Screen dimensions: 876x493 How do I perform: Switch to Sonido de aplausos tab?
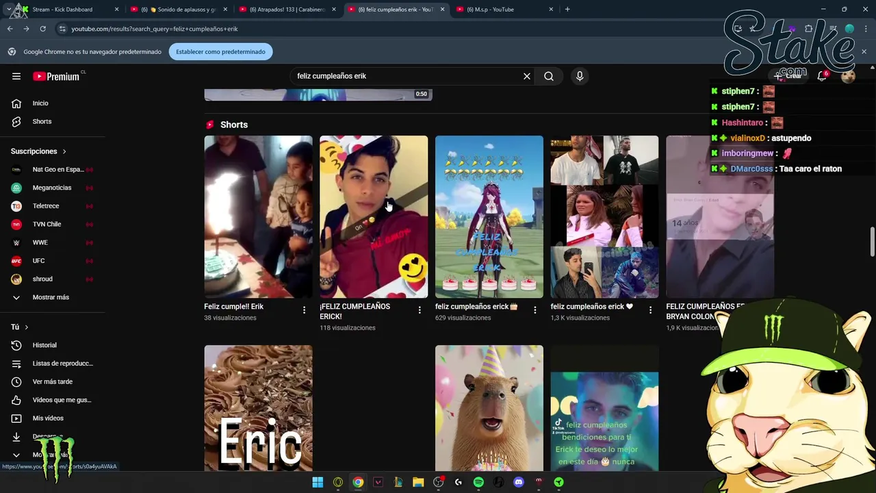[x=177, y=10]
